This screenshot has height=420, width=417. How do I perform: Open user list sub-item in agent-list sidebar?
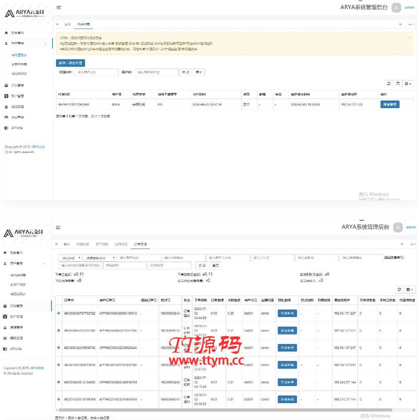pos(19,64)
